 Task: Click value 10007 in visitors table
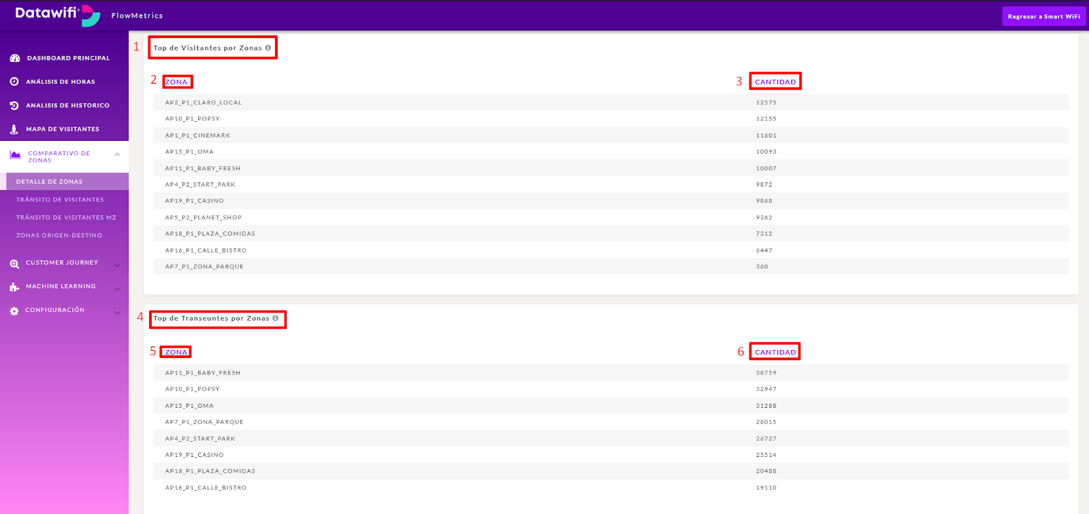click(766, 168)
